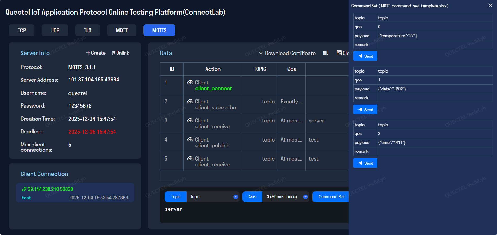Send the qos 2 time payload command

(x=365, y=163)
